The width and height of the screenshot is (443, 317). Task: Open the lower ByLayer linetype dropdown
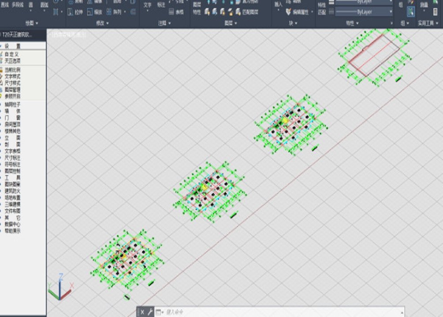(x=364, y=12)
